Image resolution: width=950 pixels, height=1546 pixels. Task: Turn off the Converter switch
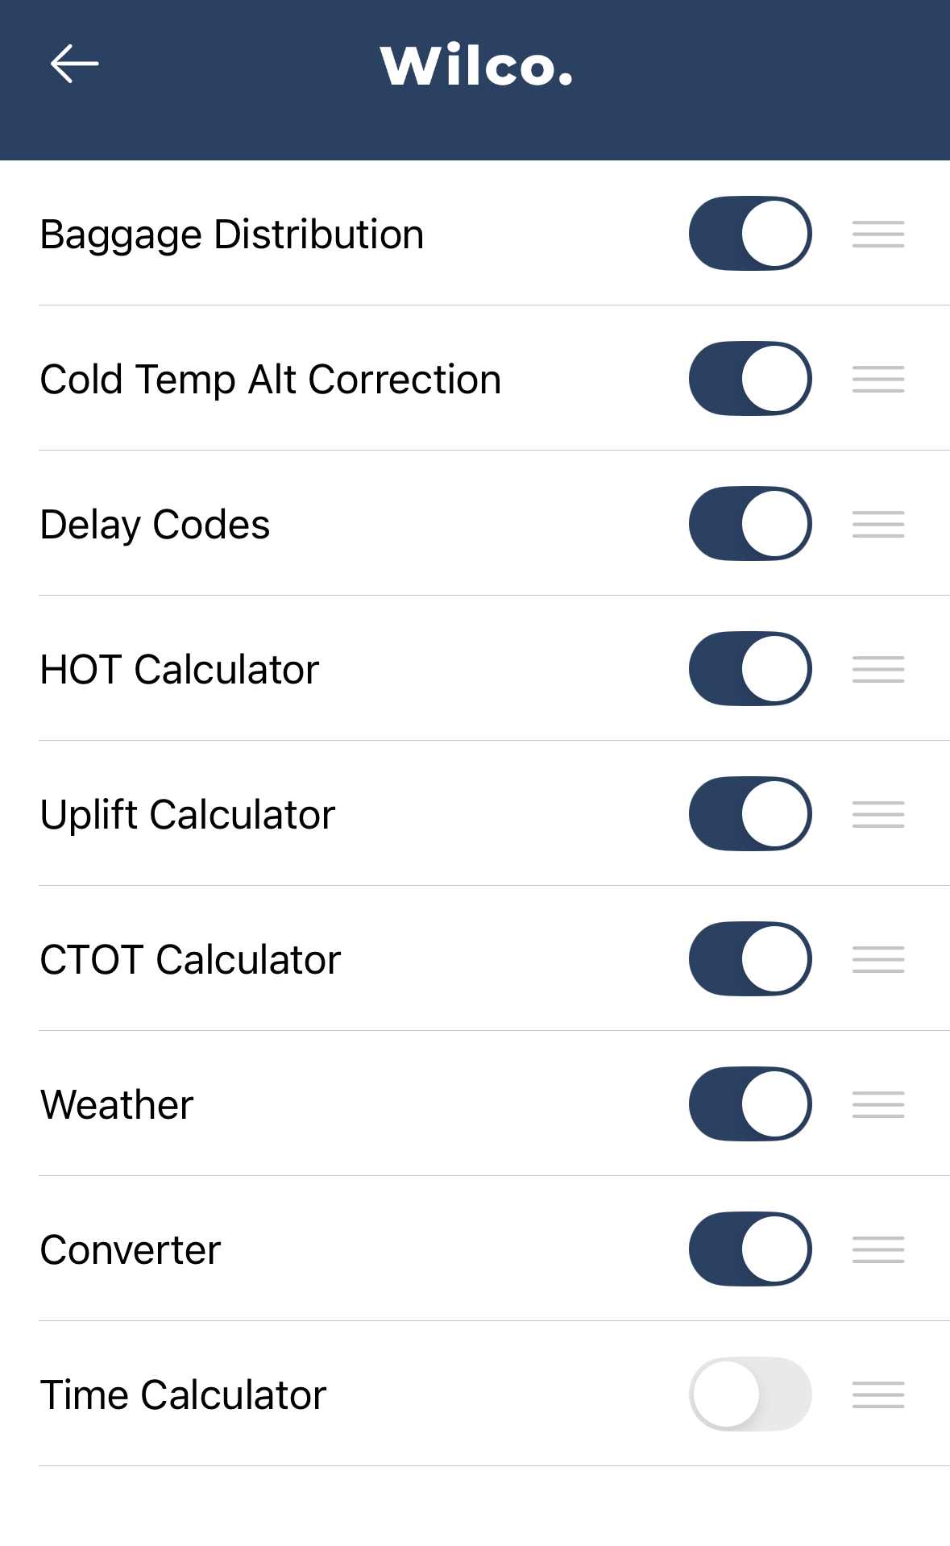(x=749, y=1249)
